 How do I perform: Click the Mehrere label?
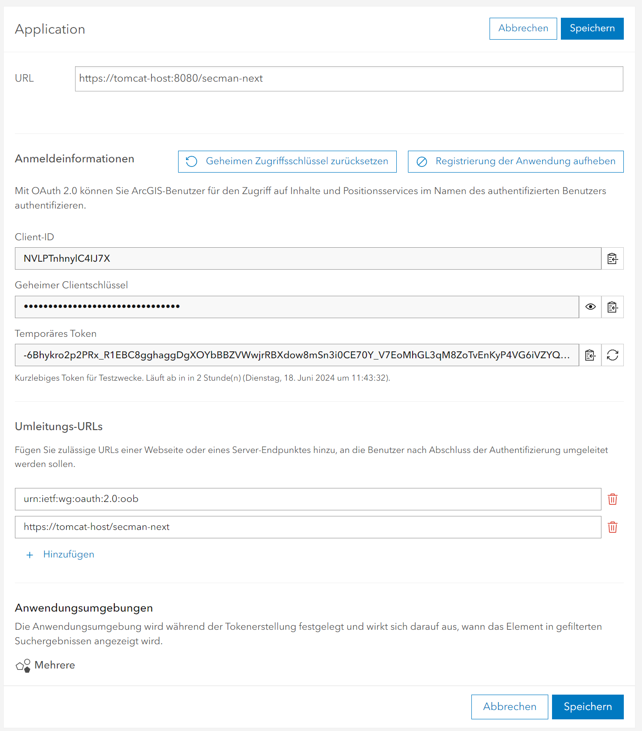click(x=55, y=665)
